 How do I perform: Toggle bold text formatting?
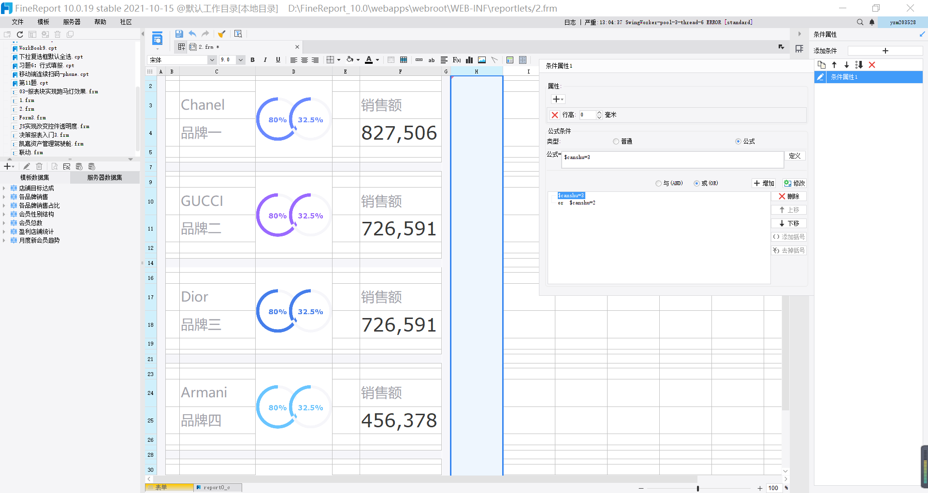click(252, 60)
